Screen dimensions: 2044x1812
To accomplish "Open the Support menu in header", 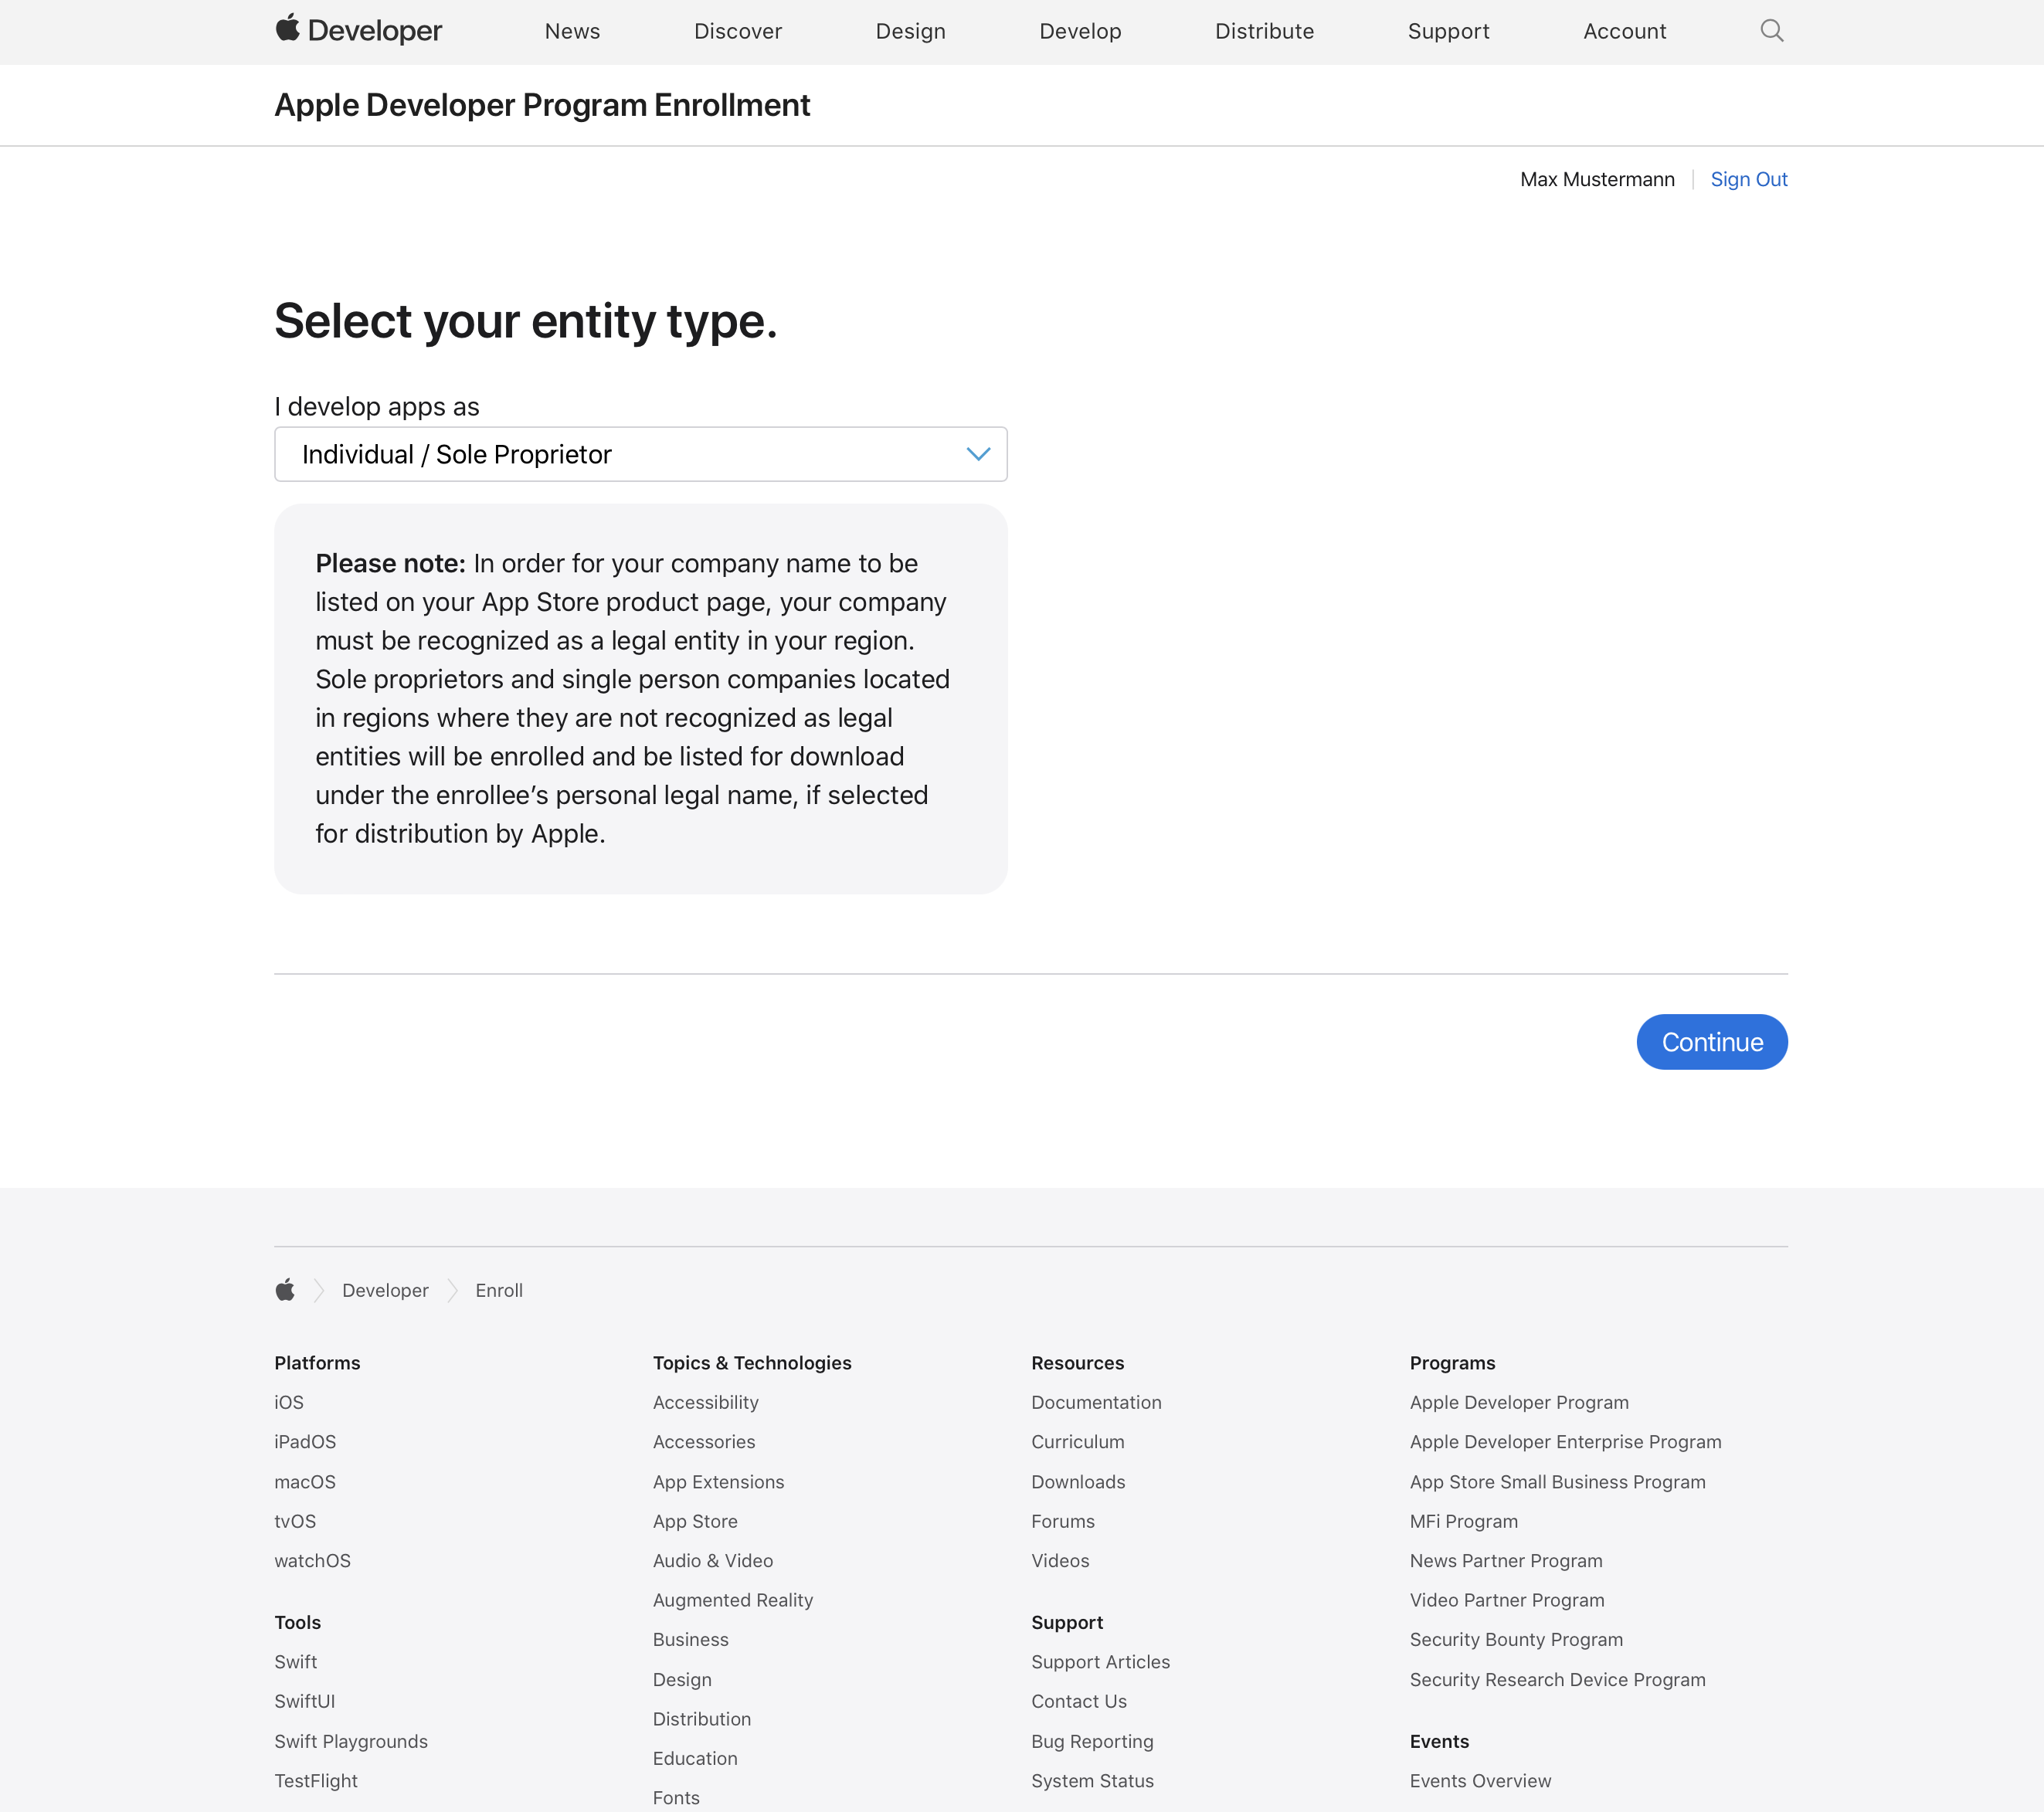I will [1448, 31].
